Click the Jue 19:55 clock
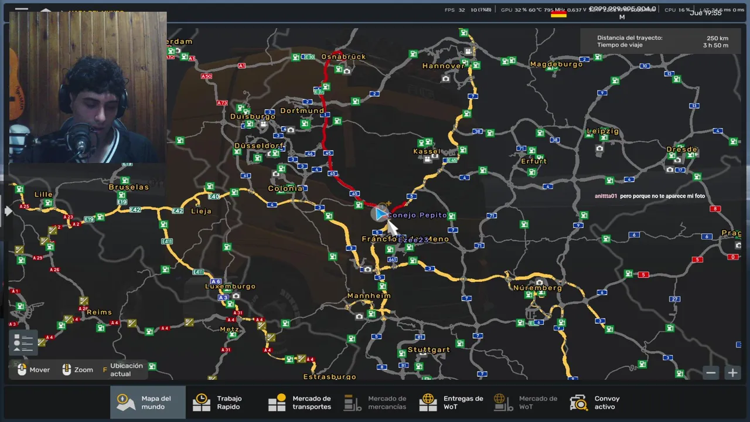The width and height of the screenshot is (750, 422). (705, 13)
